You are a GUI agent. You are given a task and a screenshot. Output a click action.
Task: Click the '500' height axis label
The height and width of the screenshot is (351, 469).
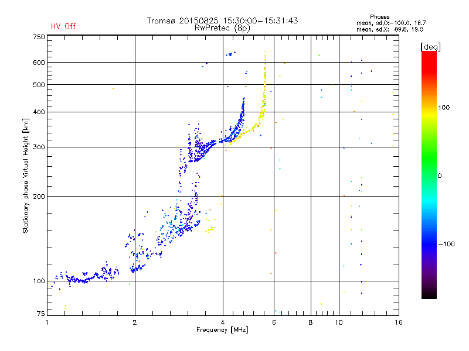(39, 85)
